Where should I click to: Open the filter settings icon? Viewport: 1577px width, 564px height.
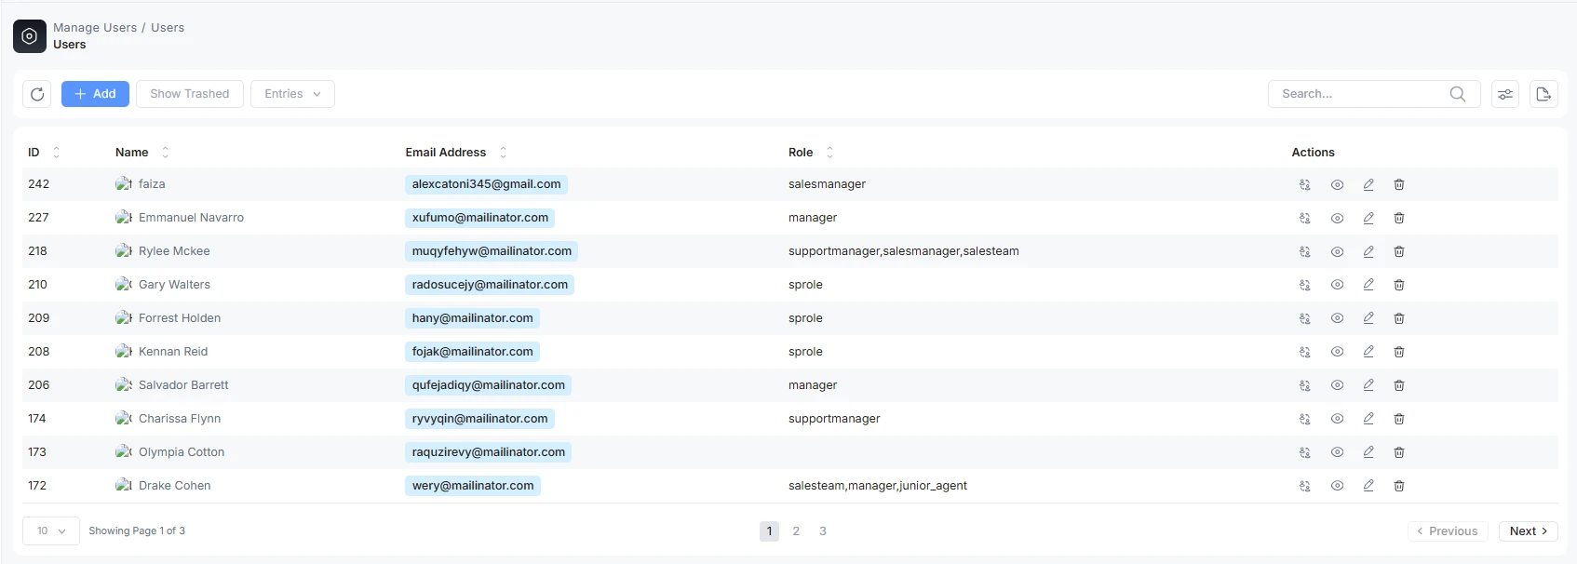click(1505, 94)
